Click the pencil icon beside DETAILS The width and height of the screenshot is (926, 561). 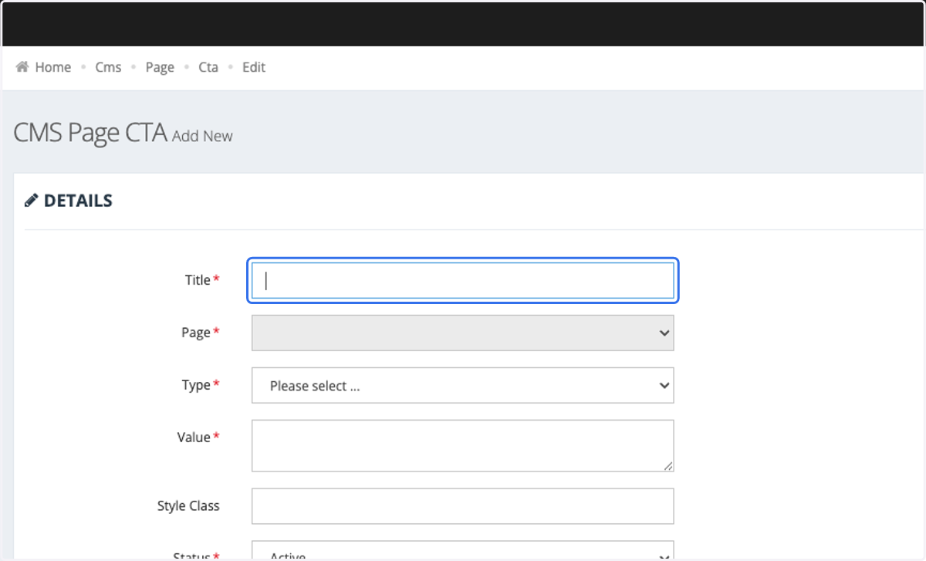pyautogui.click(x=31, y=201)
